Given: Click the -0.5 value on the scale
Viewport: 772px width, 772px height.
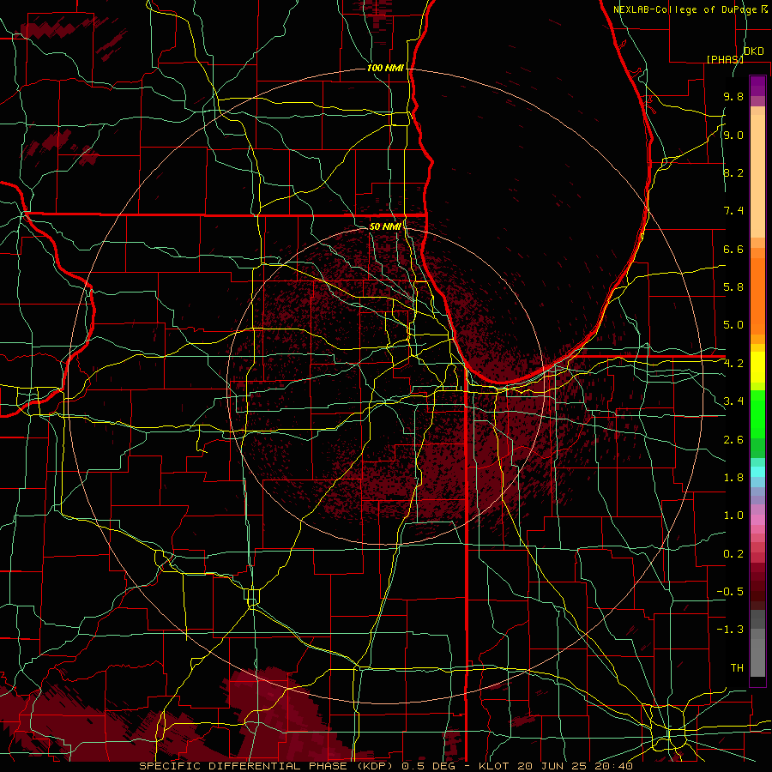Looking at the screenshot, I should point(730,592).
